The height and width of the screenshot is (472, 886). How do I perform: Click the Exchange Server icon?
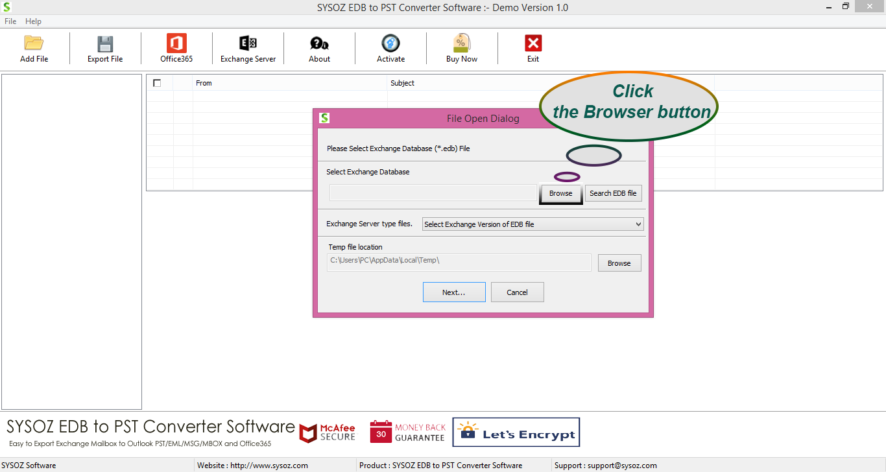point(248,43)
